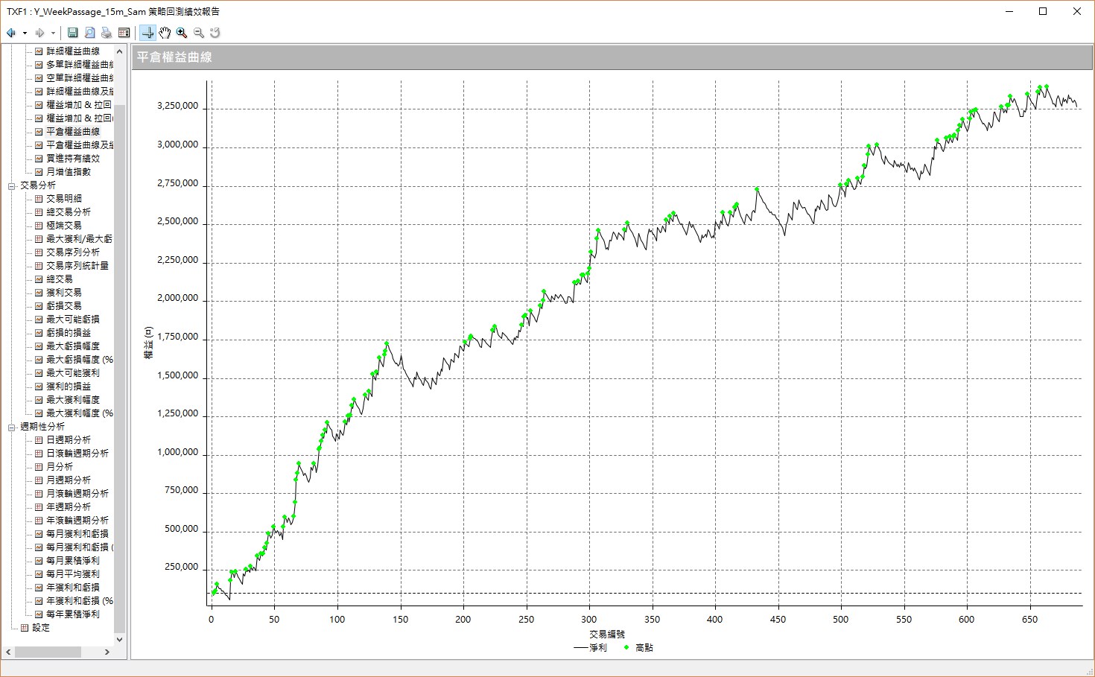Image resolution: width=1095 pixels, height=677 pixels.
Task: Click the table icon beside 年週期分析
Action: click(x=39, y=507)
